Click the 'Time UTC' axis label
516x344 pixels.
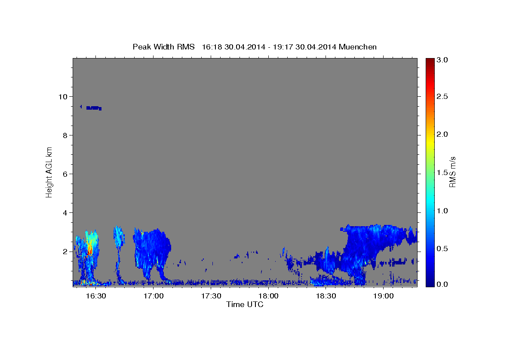[245, 304]
